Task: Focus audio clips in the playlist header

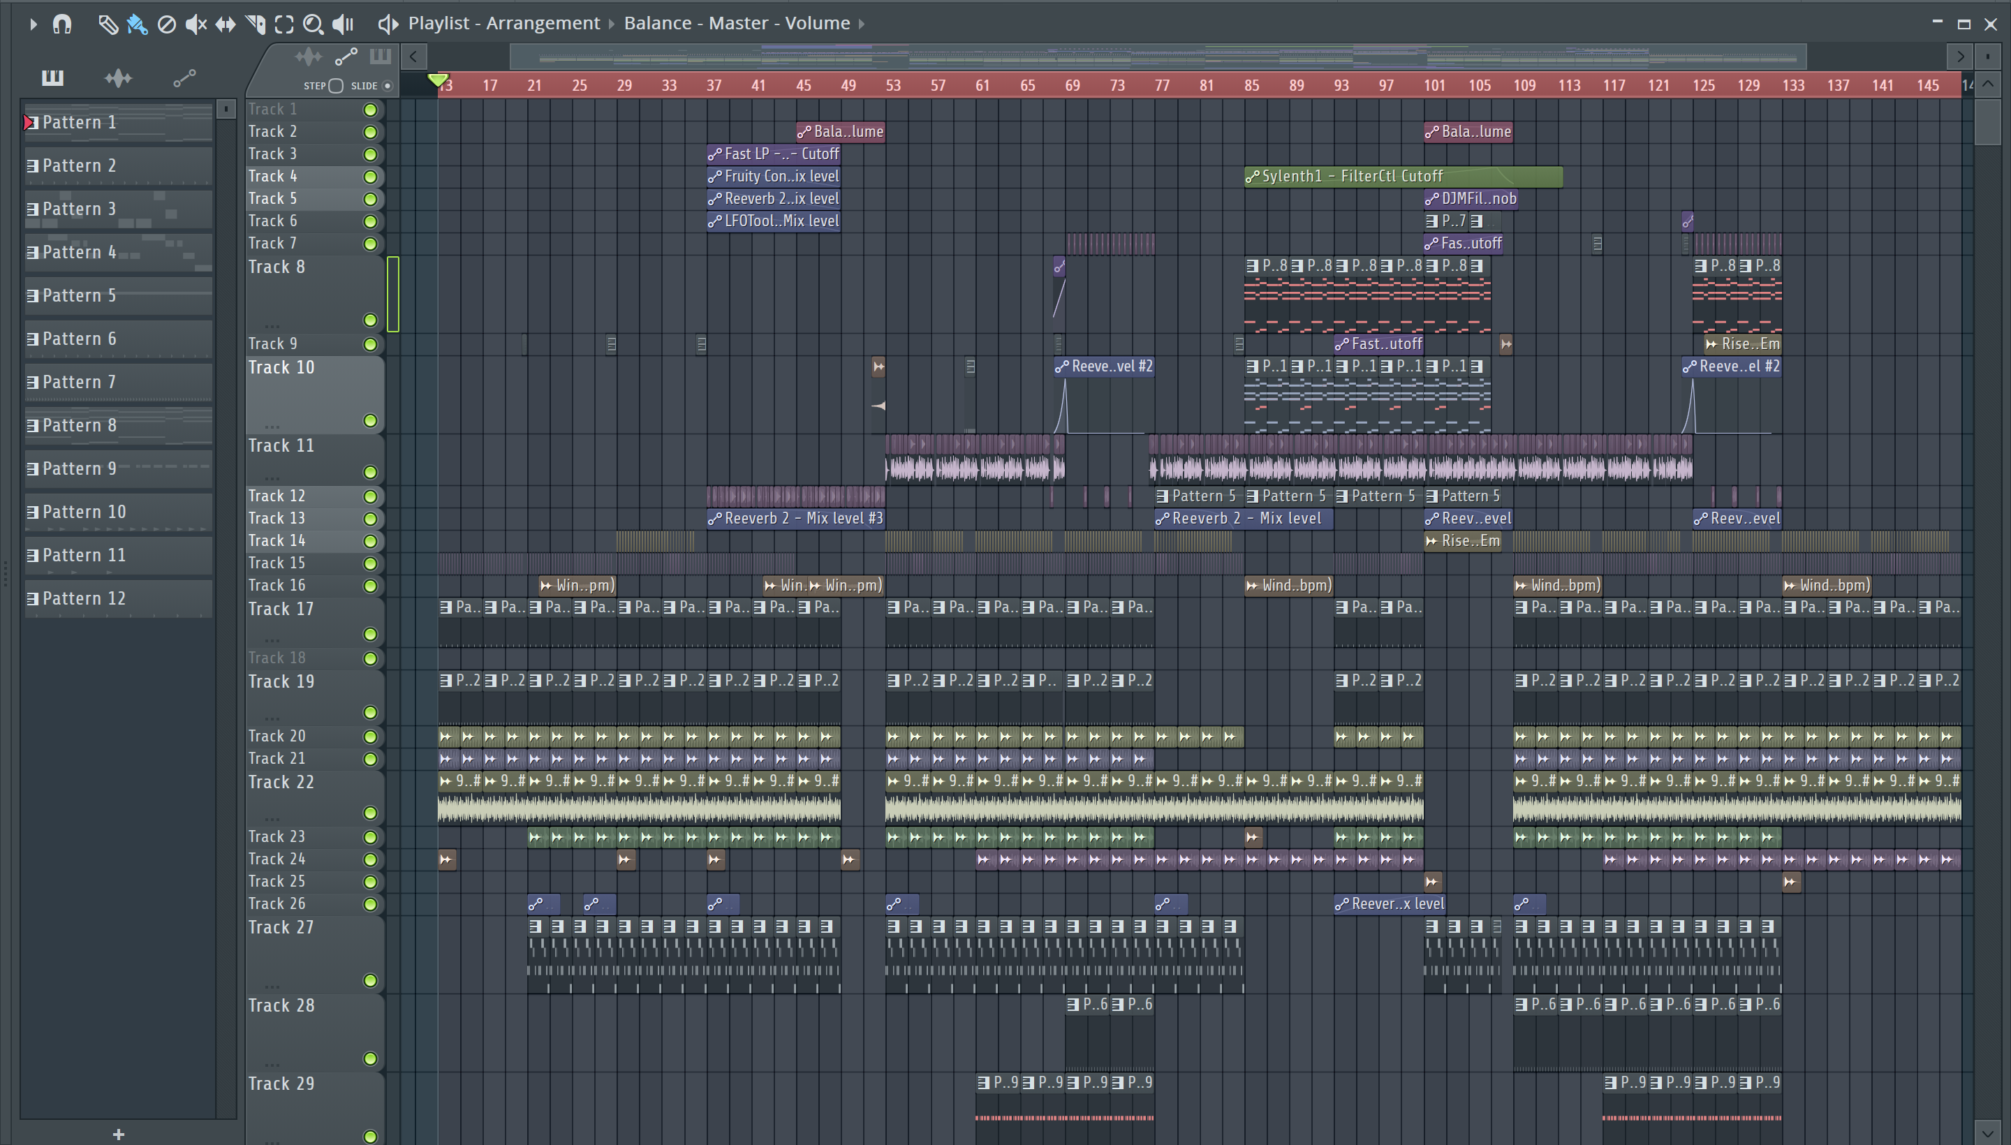Action: click(x=309, y=57)
